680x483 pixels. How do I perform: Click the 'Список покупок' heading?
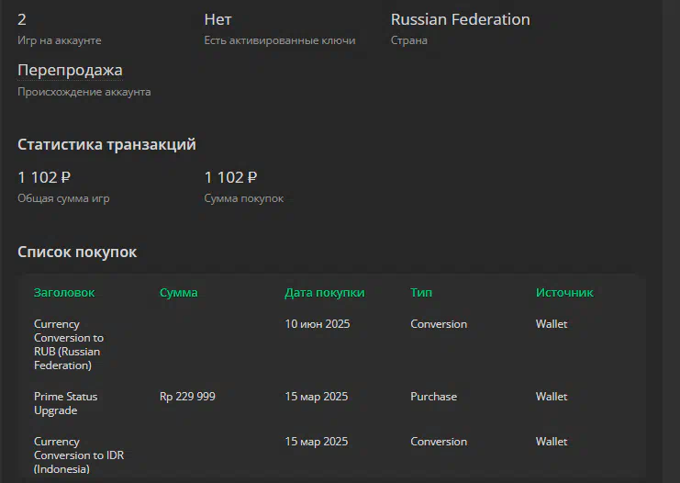click(77, 253)
